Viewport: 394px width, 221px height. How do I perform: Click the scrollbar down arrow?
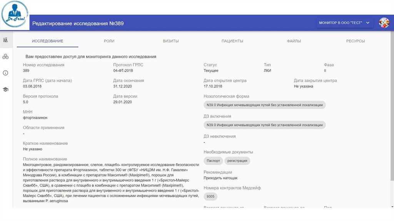click(392, 206)
